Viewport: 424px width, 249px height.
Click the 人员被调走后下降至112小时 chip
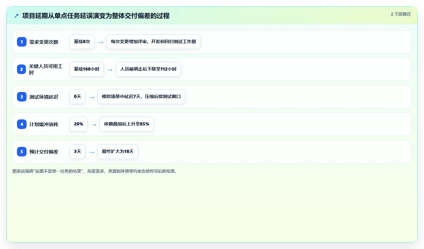click(148, 69)
